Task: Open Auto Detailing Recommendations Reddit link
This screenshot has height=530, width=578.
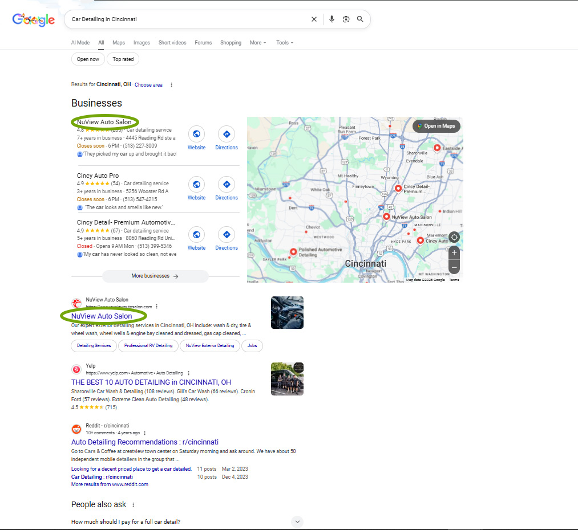Action: [x=145, y=442]
